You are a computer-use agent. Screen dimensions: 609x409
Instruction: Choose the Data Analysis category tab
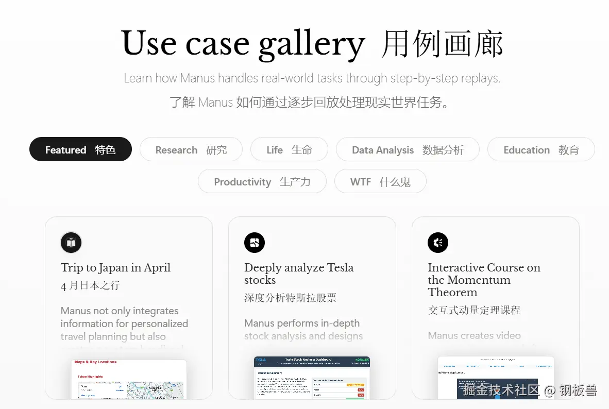click(408, 149)
